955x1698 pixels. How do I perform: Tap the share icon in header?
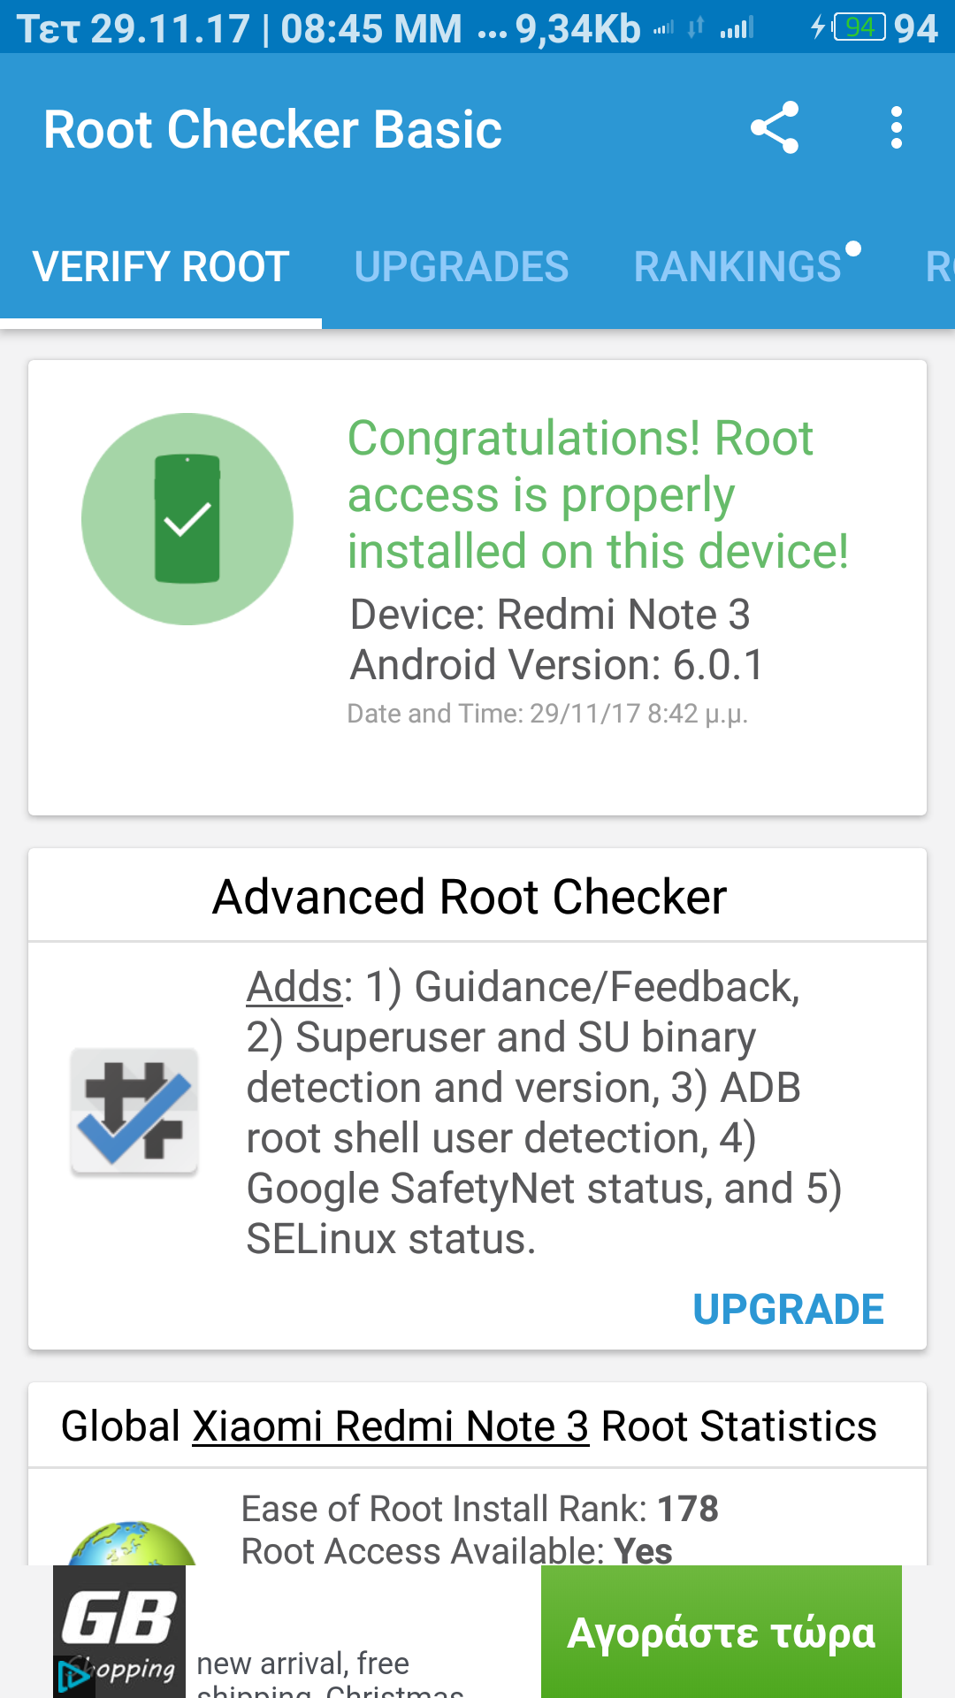[775, 128]
